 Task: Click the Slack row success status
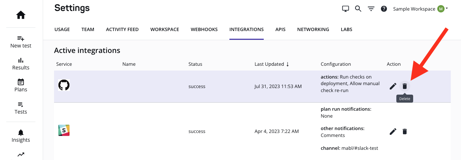coord(197,132)
